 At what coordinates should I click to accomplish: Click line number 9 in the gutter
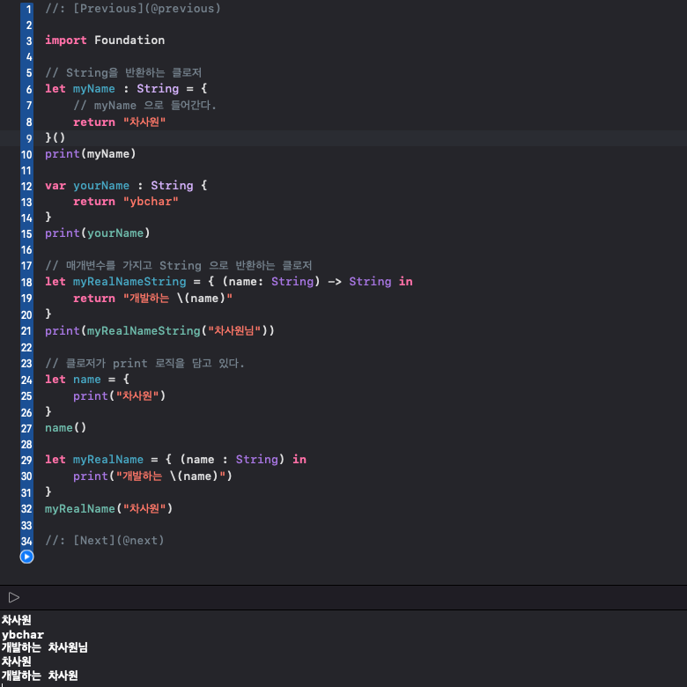28,138
